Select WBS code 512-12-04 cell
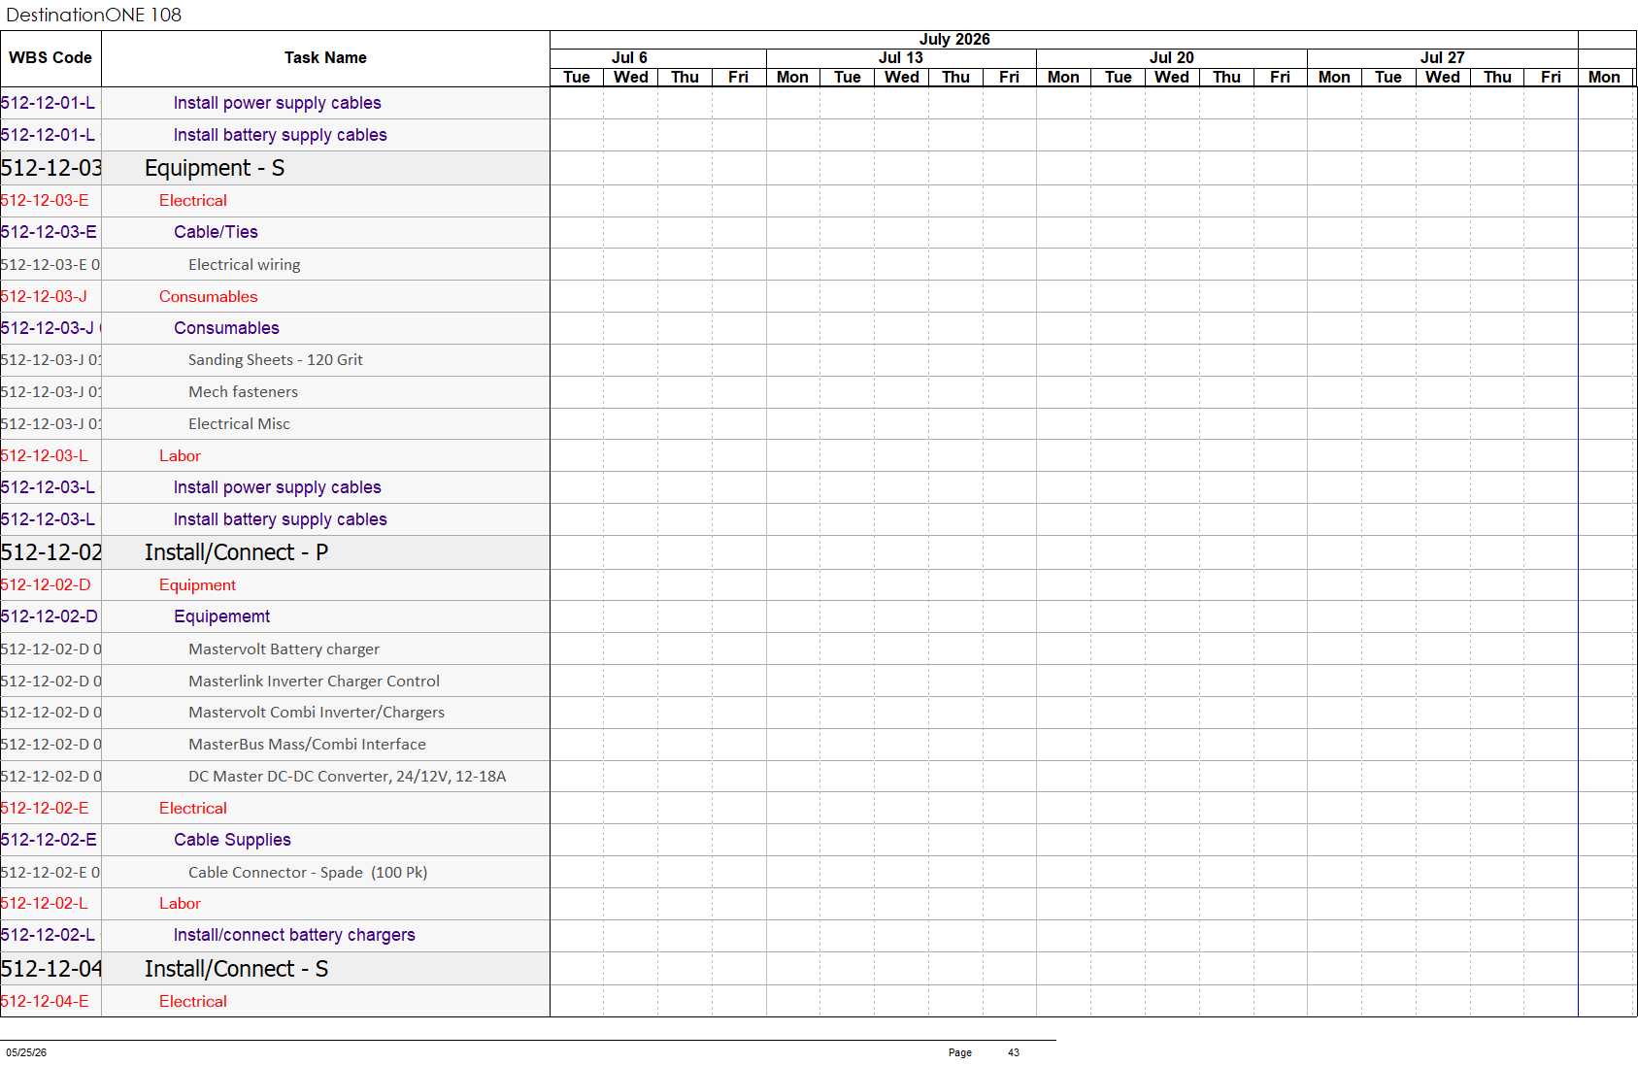1638x1065 pixels. (x=50, y=969)
